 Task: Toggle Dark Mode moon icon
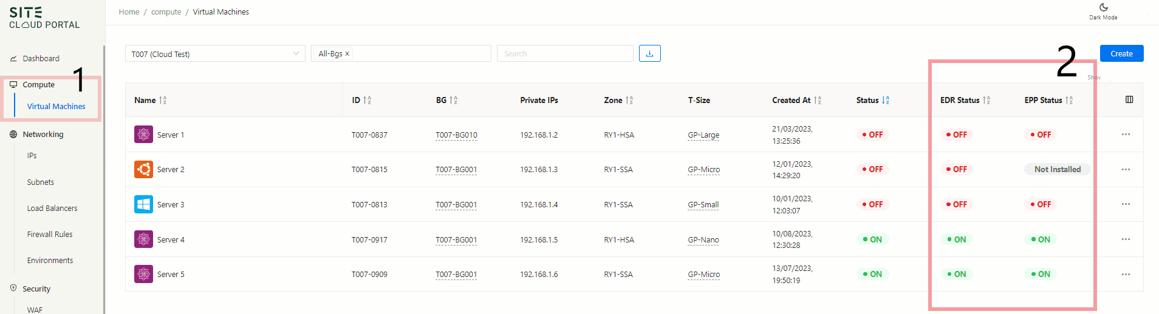(x=1103, y=7)
